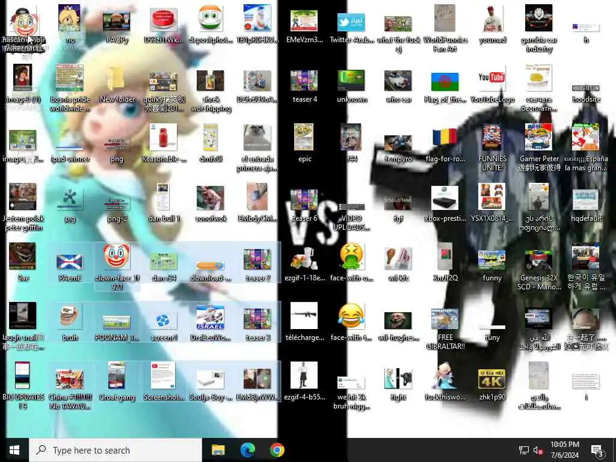Select the POONAM_T... desktop file
Screen dimensions: 616x462
[x=117, y=328]
